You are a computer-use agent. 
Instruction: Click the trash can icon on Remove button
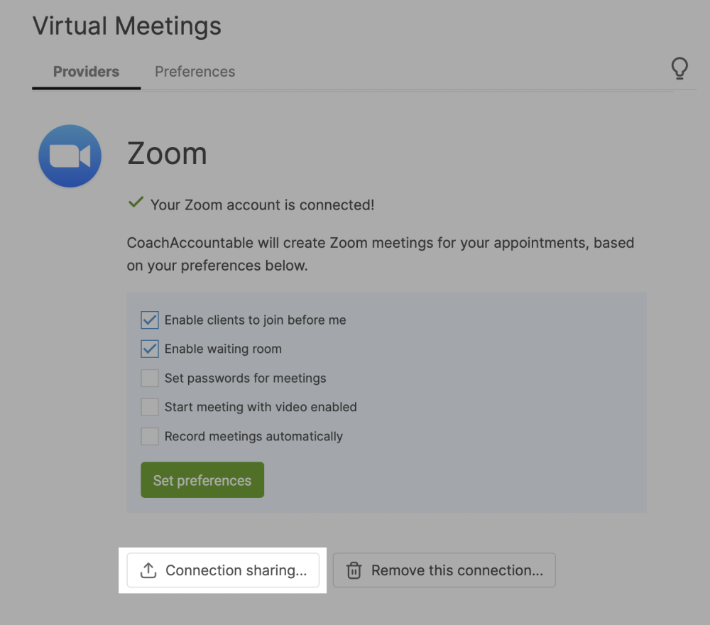(352, 570)
